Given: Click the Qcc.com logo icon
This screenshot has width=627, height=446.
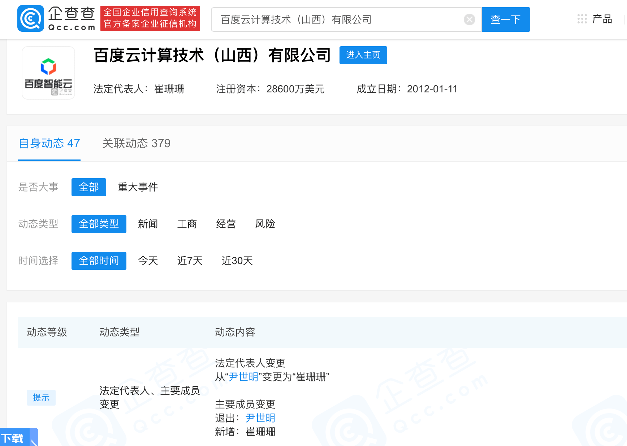Looking at the screenshot, I should point(31,19).
